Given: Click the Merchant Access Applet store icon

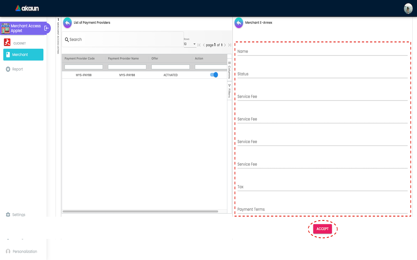Looking at the screenshot, I should pos(6,28).
